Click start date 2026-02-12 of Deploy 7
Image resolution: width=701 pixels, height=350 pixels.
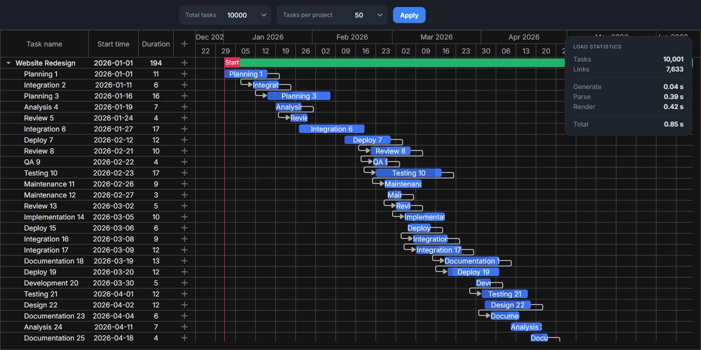[113, 140]
